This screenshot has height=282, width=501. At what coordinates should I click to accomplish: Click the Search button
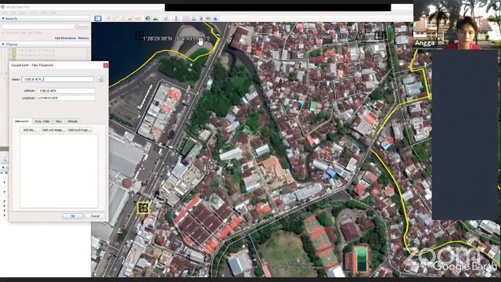click(82, 27)
